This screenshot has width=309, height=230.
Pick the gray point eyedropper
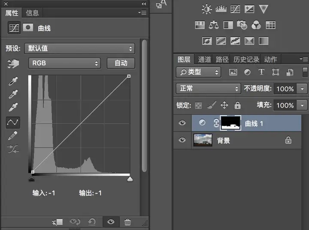[13, 94]
